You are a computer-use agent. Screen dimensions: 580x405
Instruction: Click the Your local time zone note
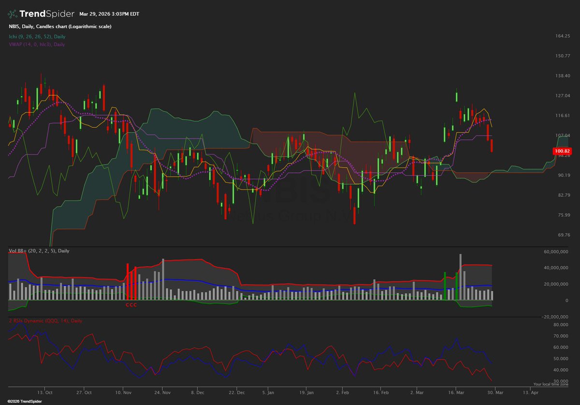tap(551, 384)
